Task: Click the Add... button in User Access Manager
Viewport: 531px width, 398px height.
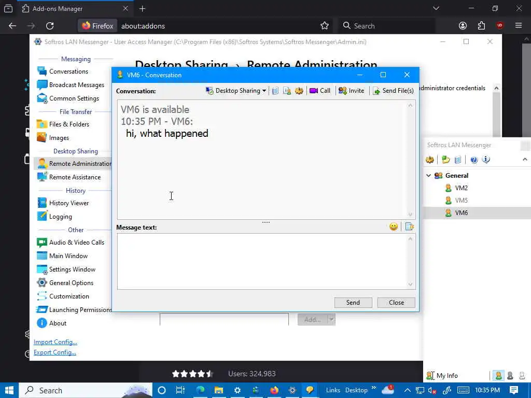Action: (x=313, y=319)
